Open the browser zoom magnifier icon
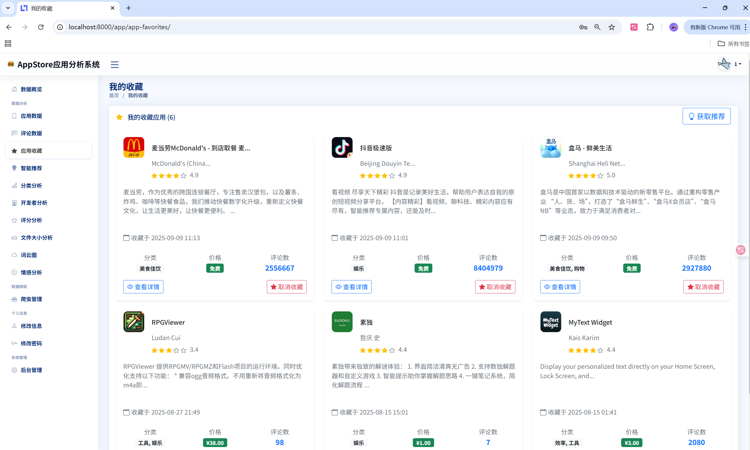 coord(597,27)
